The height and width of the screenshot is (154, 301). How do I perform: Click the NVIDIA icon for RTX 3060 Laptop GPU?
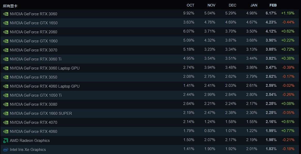coord(5,68)
